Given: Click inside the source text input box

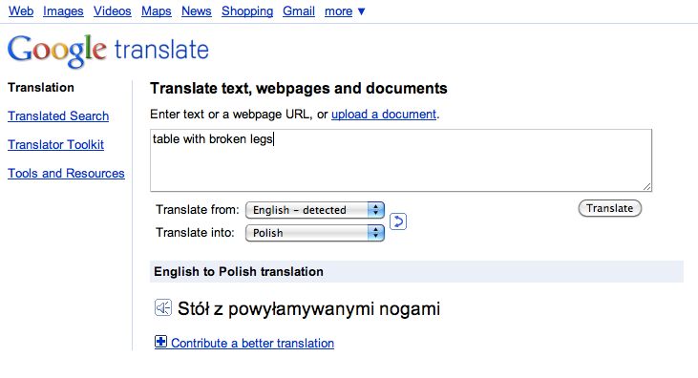Looking at the screenshot, I should click(401, 160).
